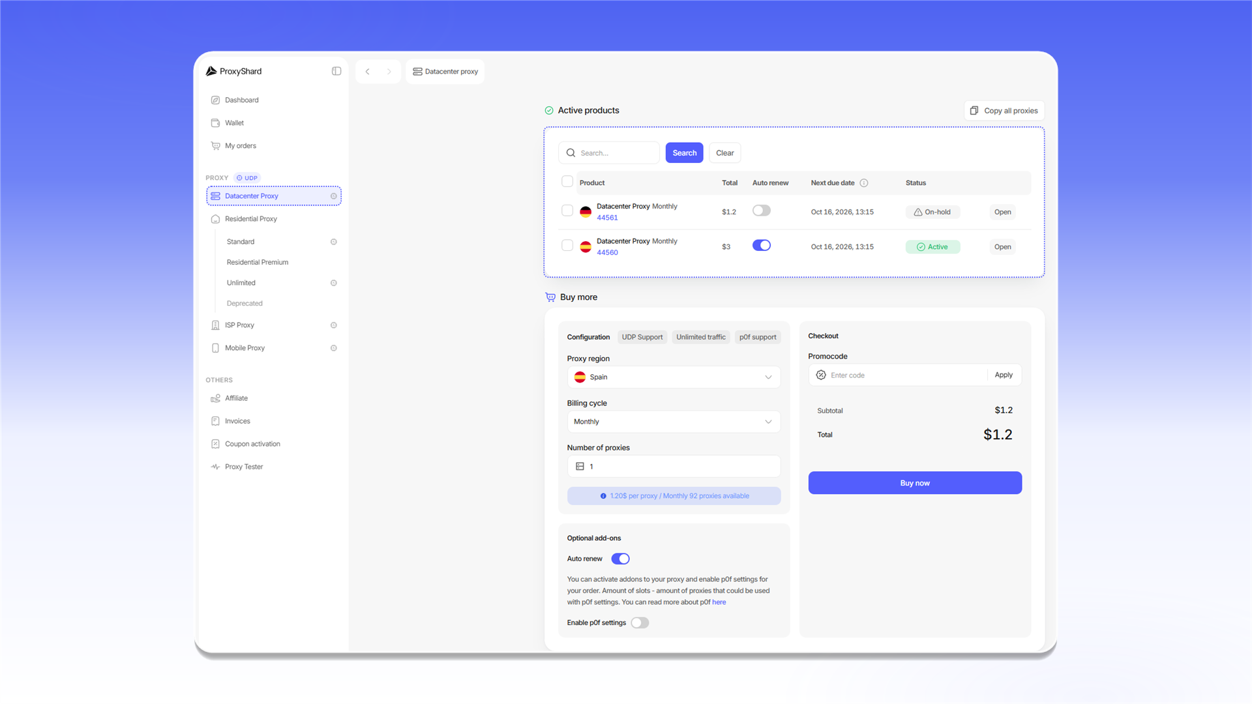The height and width of the screenshot is (704, 1252).
Task: Click gear icon next to Unlimited
Action: tap(334, 283)
